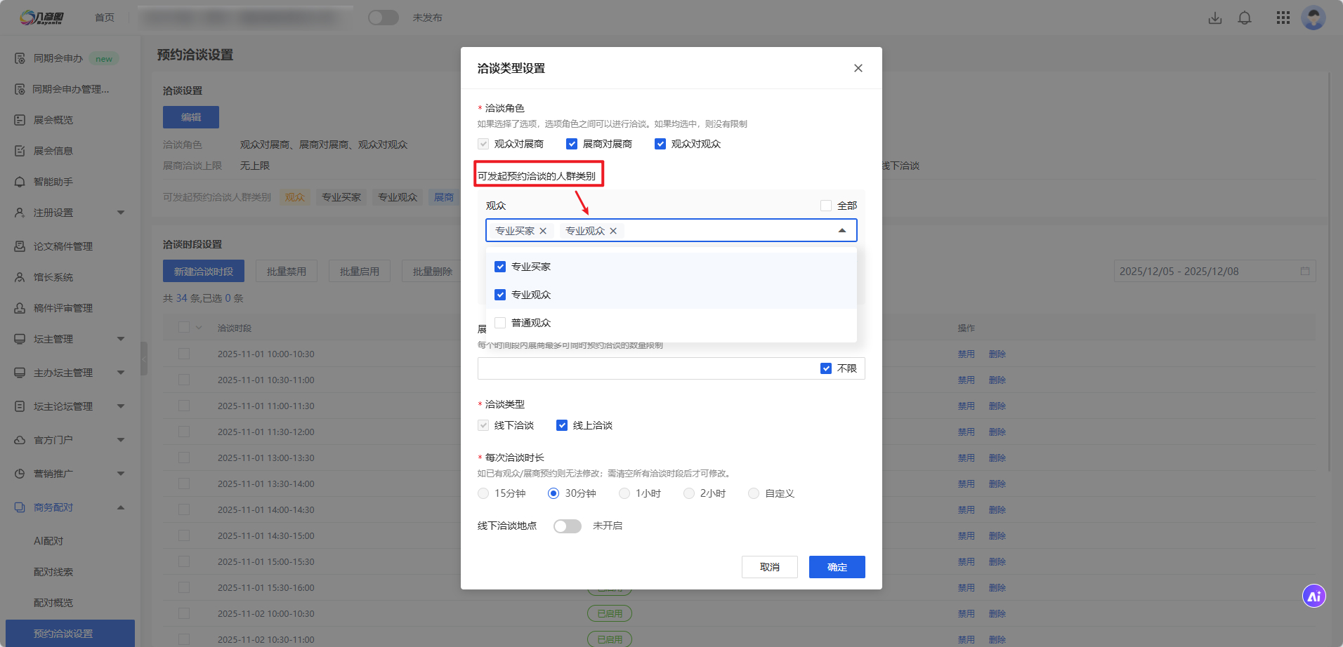Toggle the 线下洽谈地点 switch

[x=567, y=526]
